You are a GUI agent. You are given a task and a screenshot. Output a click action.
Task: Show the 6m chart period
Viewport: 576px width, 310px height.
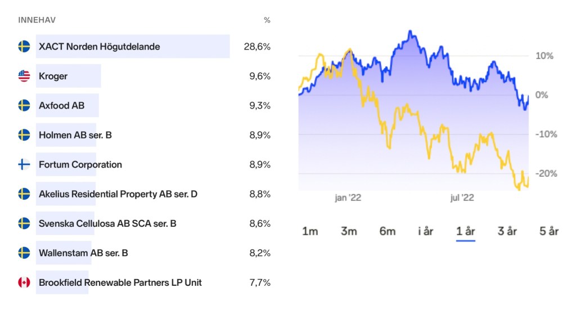[x=388, y=231]
